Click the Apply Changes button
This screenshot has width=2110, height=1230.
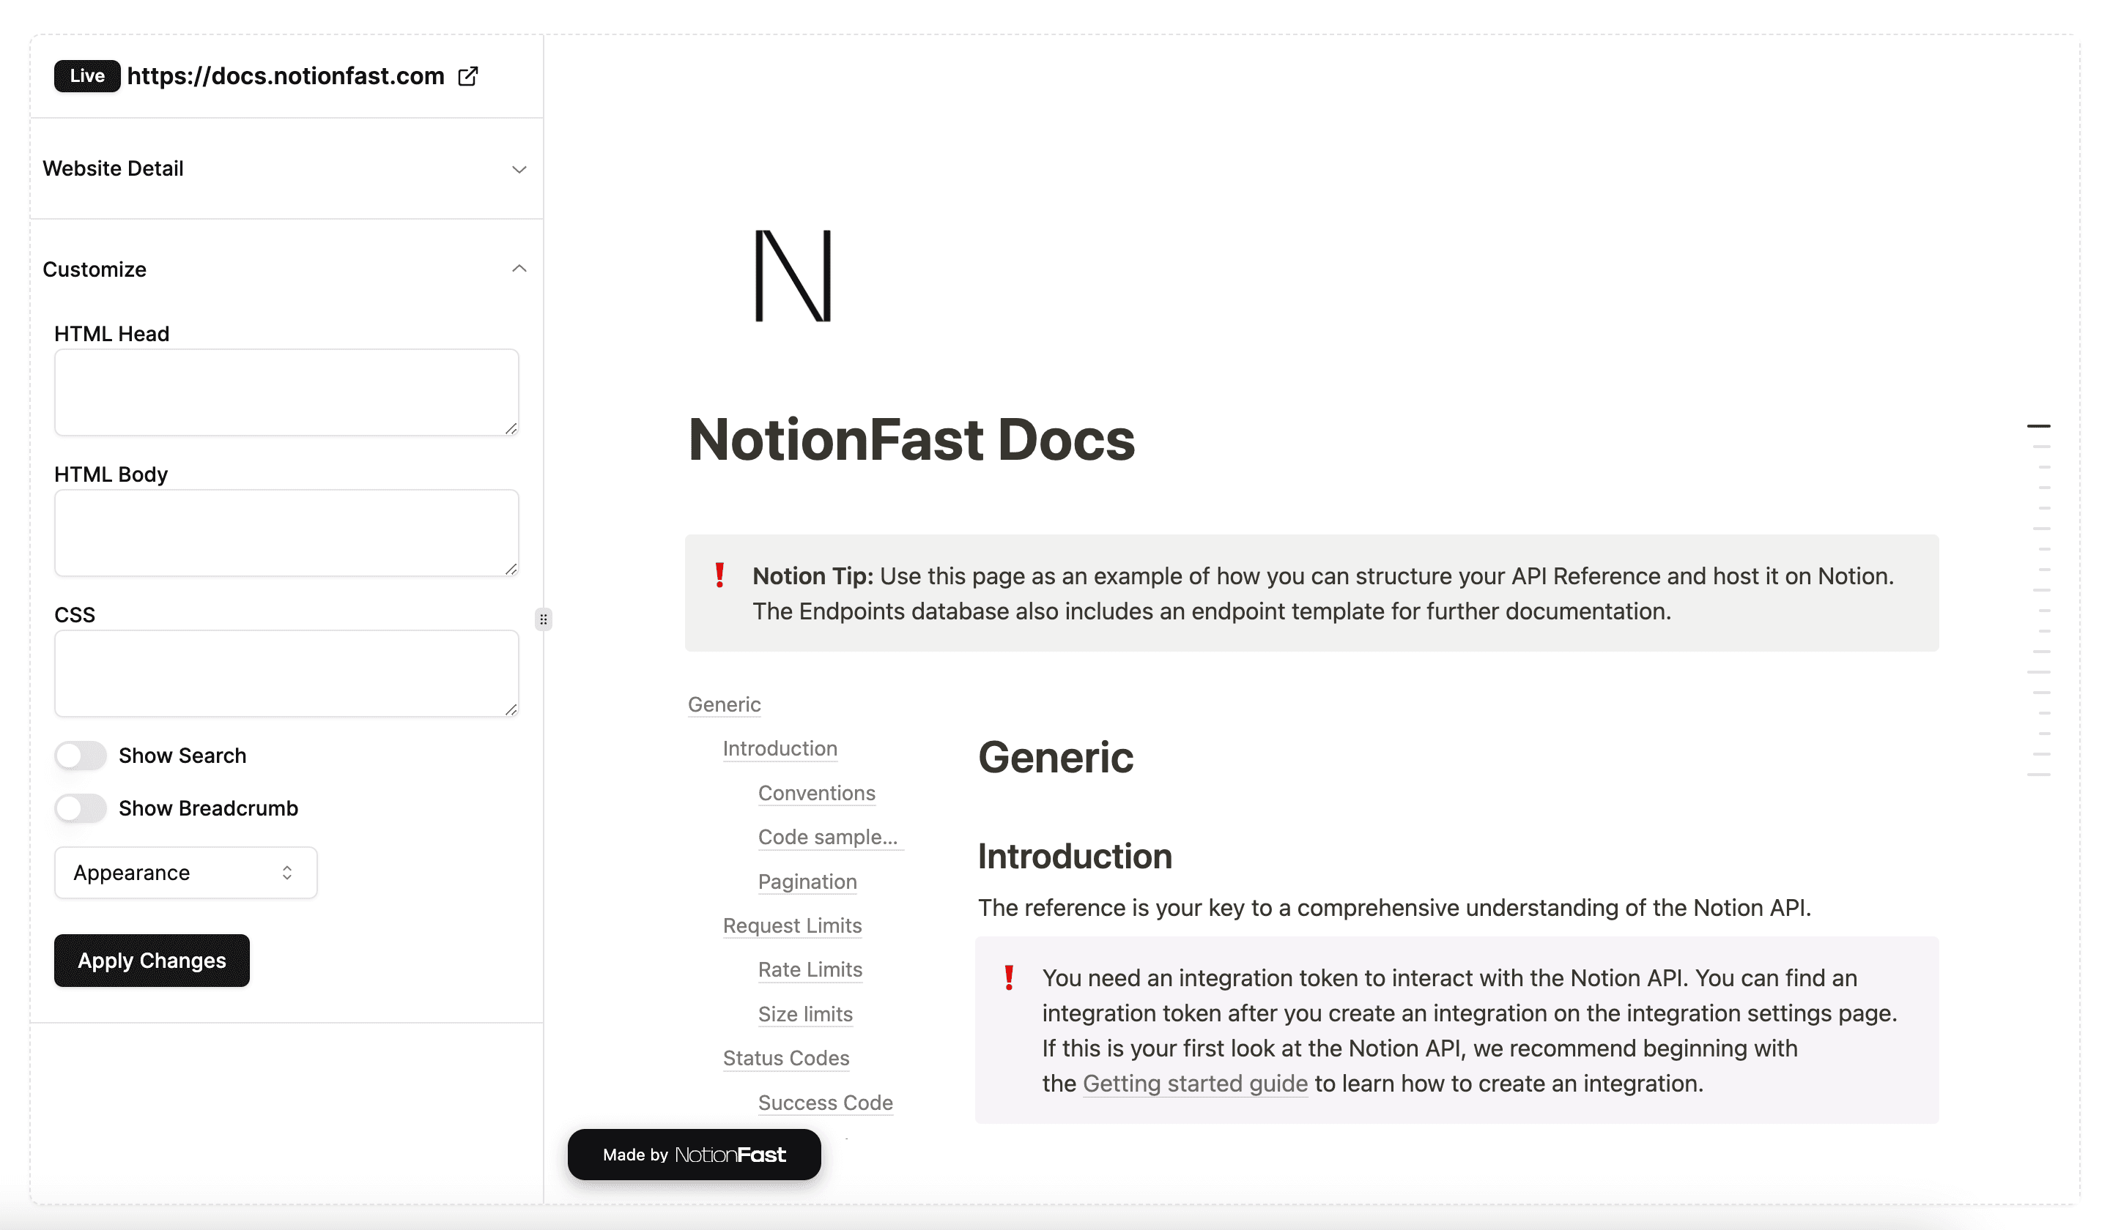pyautogui.click(x=152, y=961)
